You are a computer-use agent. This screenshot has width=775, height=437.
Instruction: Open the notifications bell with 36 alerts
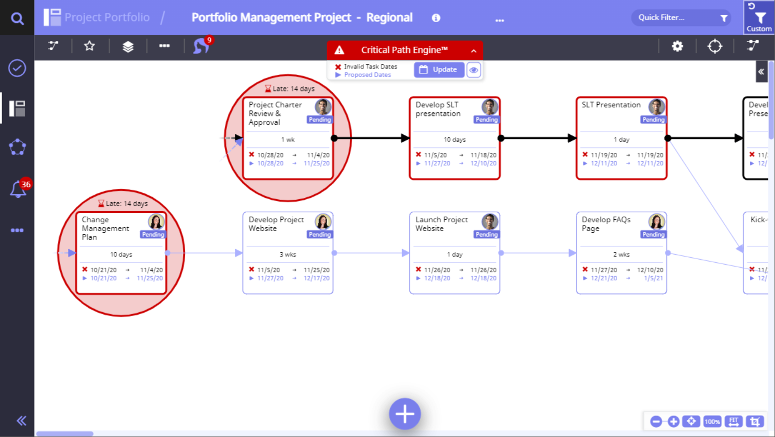[x=18, y=189]
